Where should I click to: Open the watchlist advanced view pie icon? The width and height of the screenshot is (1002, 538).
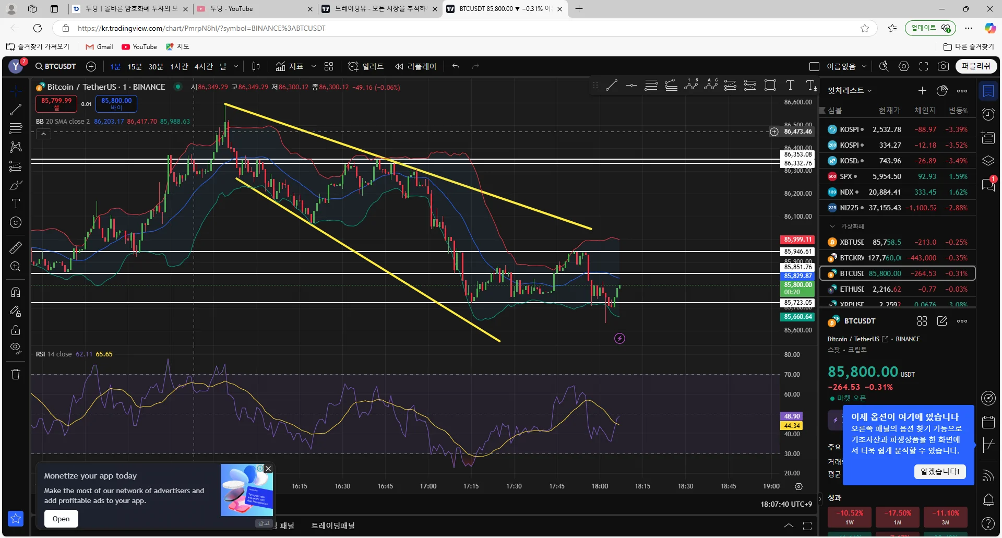pos(942,91)
